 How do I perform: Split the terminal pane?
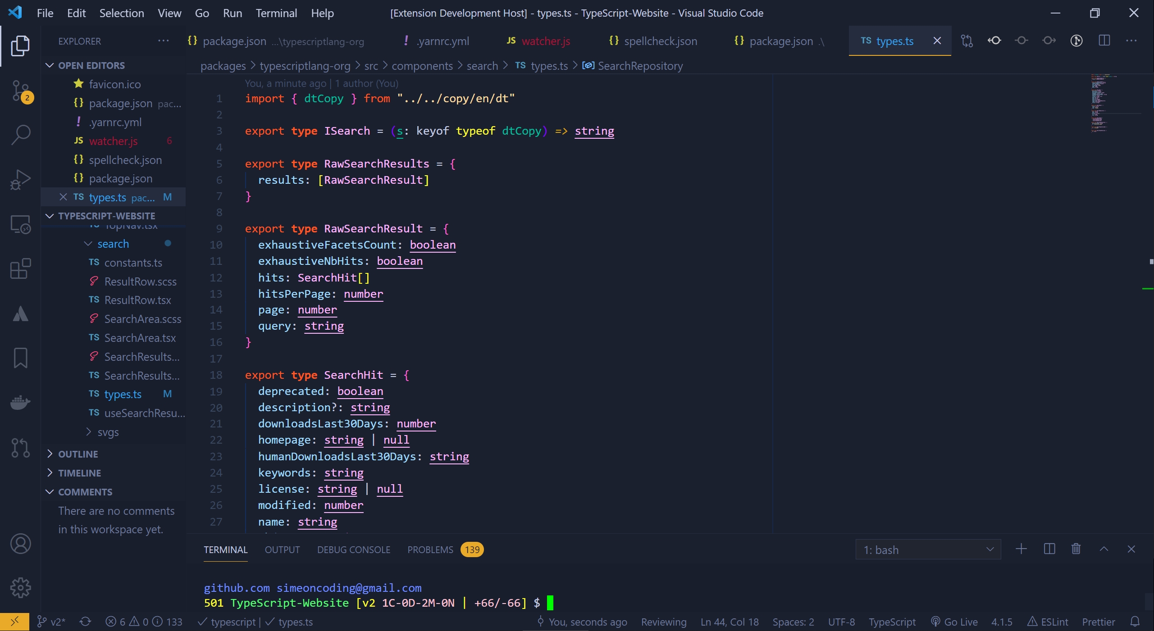[1049, 549]
